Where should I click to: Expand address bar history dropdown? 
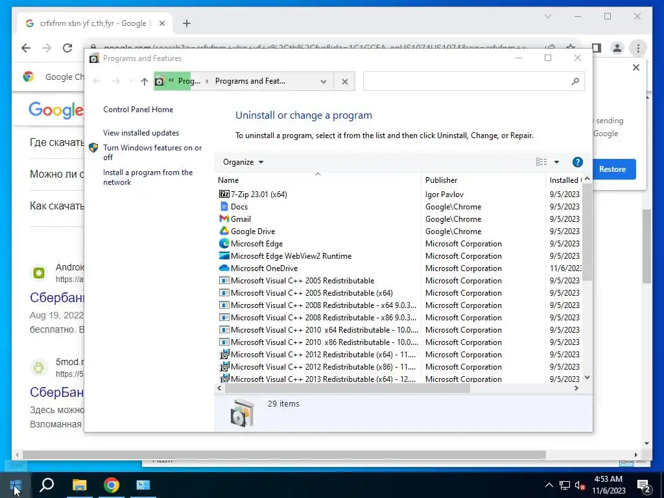click(x=324, y=81)
